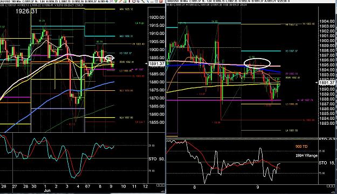Click date 26 on left time axis
337x194 pixels.
[x=4, y=186]
